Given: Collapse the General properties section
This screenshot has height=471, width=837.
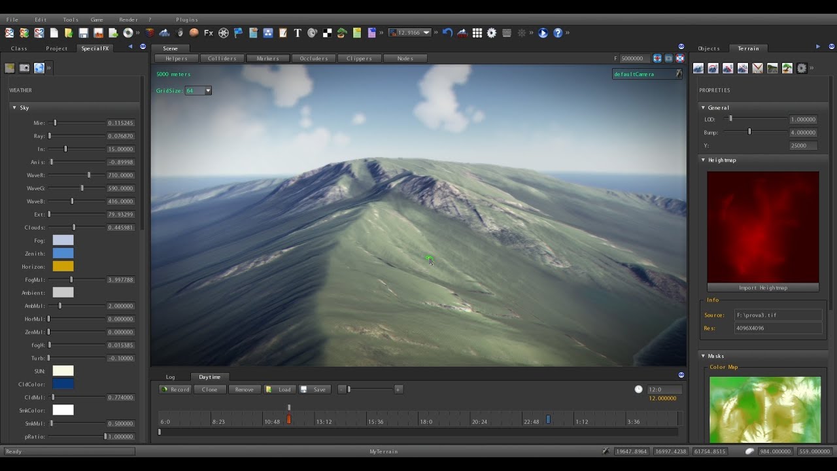Looking at the screenshot, I should [703, 107].
